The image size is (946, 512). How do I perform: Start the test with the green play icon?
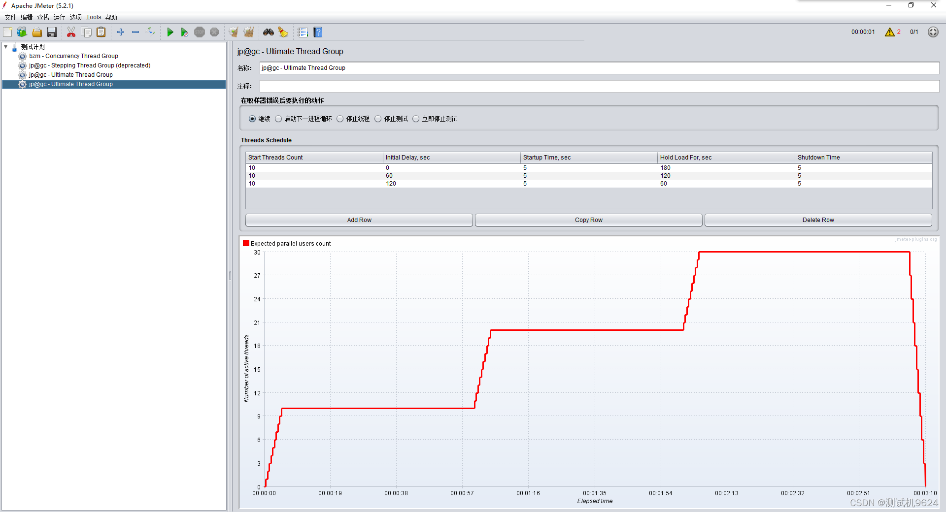pos(170,32)
